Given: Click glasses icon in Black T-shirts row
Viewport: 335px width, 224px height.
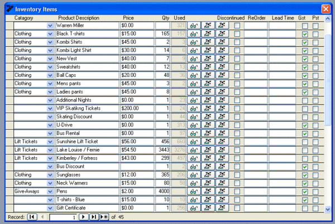Looking at the screenshot, I should [194, 34].
